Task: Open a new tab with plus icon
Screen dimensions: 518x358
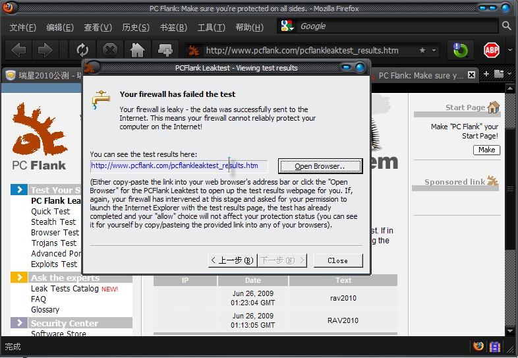Action: coord(486,74)
